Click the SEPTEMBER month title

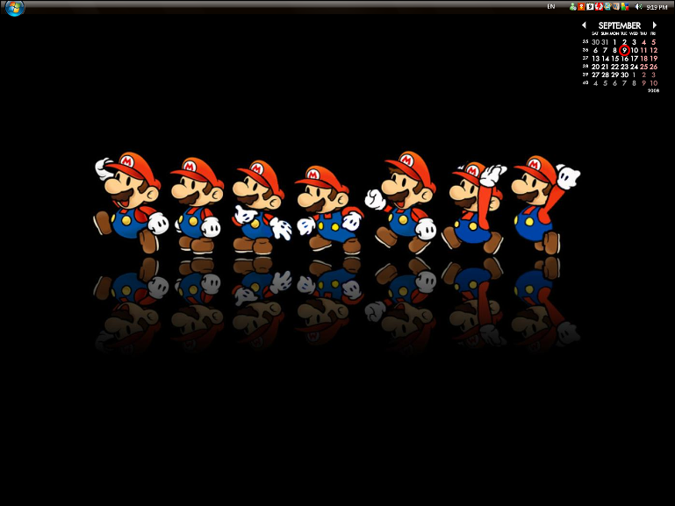[x=620, y=25]
